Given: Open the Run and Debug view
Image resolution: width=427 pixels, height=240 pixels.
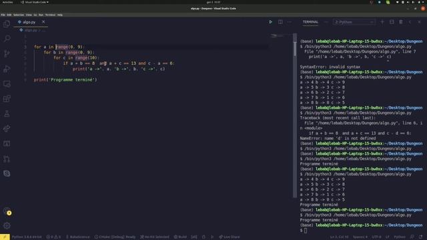Looking at the screenshot, I should 7,69.
